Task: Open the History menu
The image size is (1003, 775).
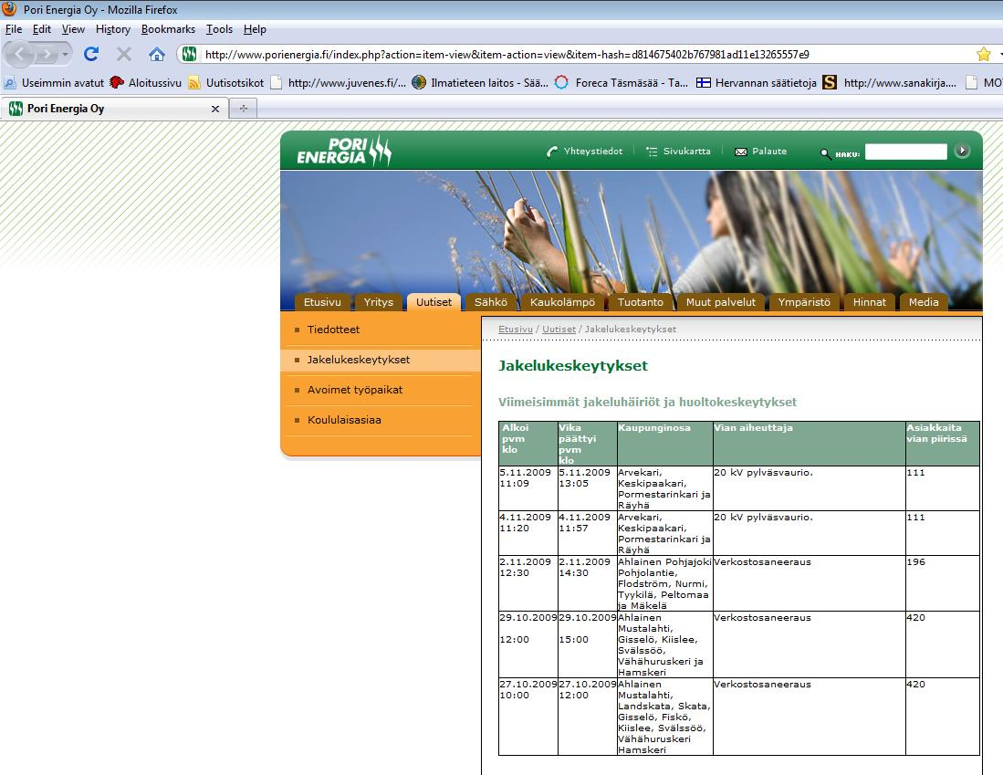Action: point(112,29)
